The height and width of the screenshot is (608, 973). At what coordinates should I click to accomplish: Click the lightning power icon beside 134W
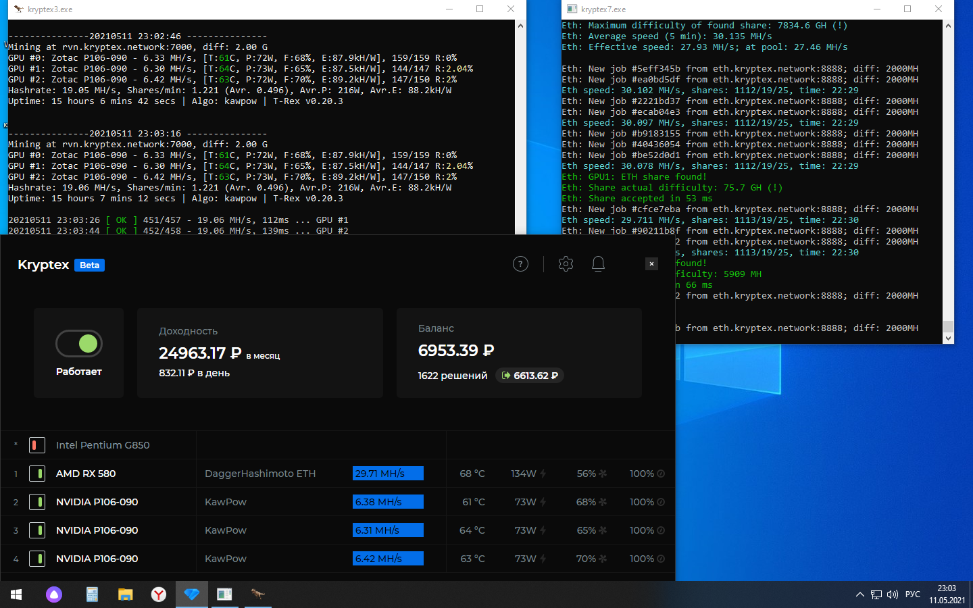pos(543,474)
